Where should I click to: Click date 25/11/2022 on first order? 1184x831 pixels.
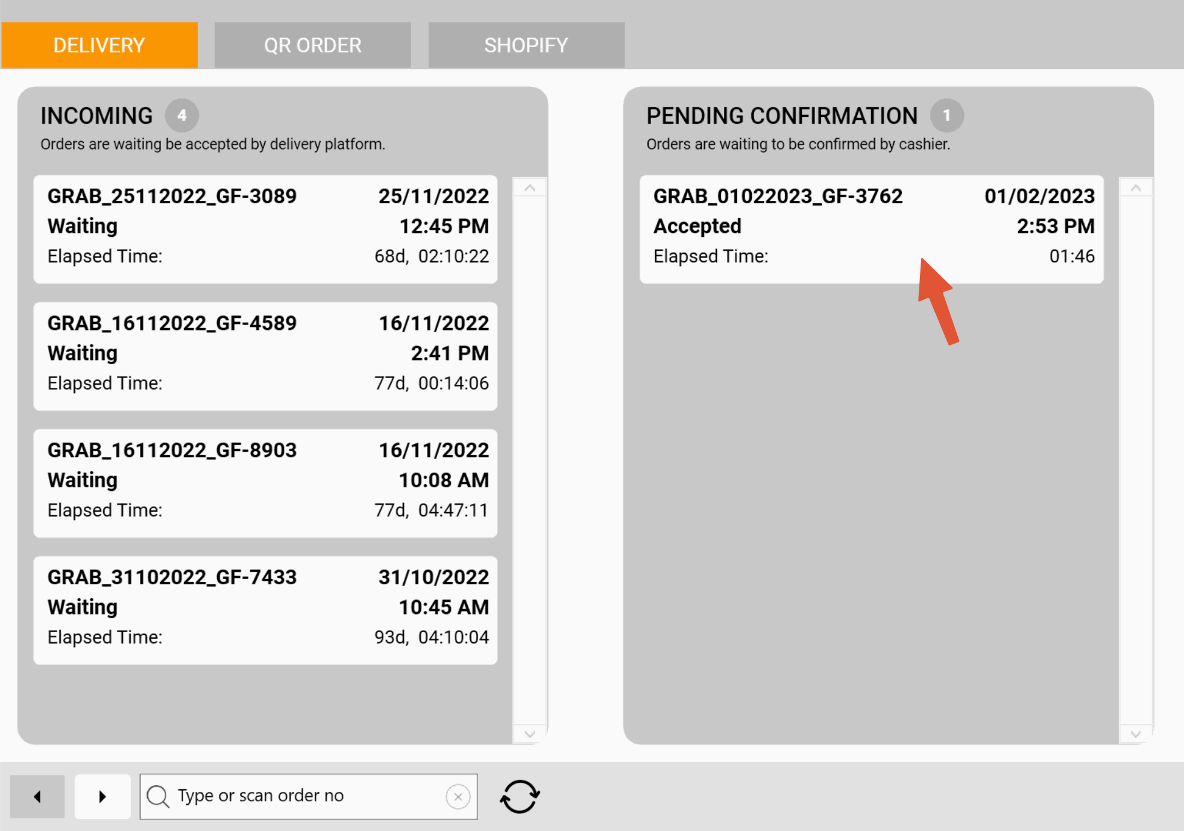pos(433,196)
